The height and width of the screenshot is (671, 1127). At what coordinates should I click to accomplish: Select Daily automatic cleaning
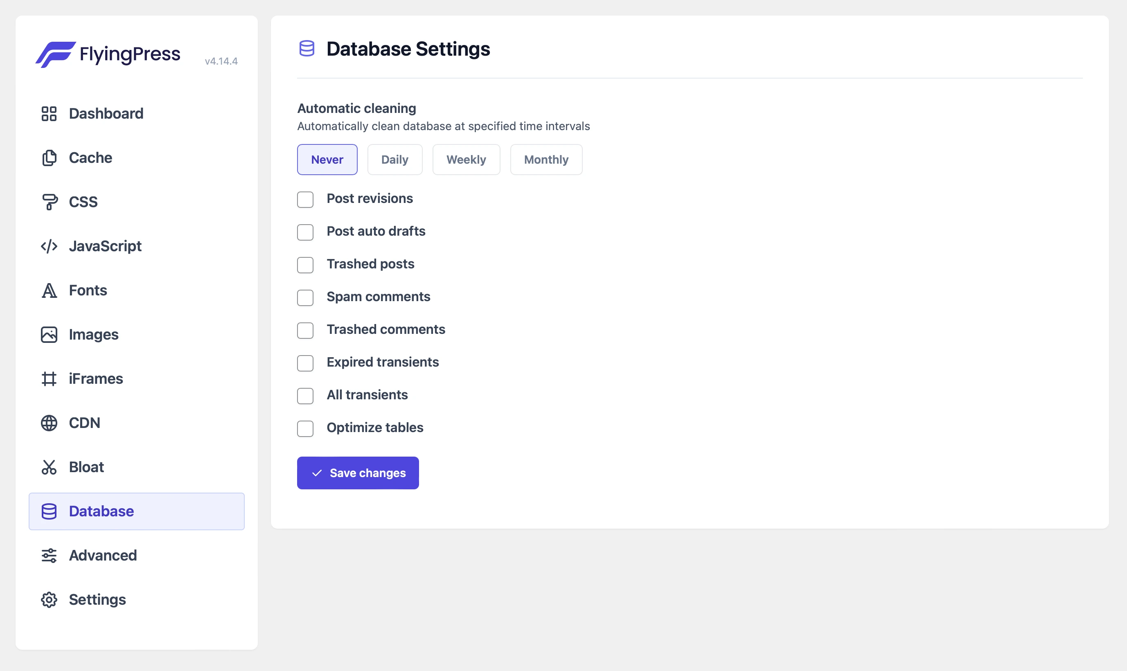(394, 159)
